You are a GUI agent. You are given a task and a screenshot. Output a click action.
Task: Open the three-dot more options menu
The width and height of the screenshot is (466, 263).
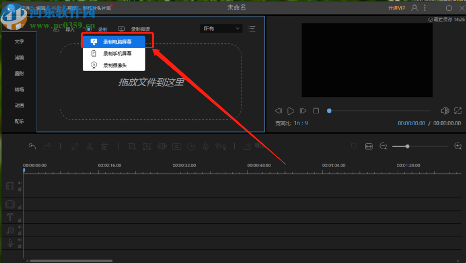coord(424,8)
